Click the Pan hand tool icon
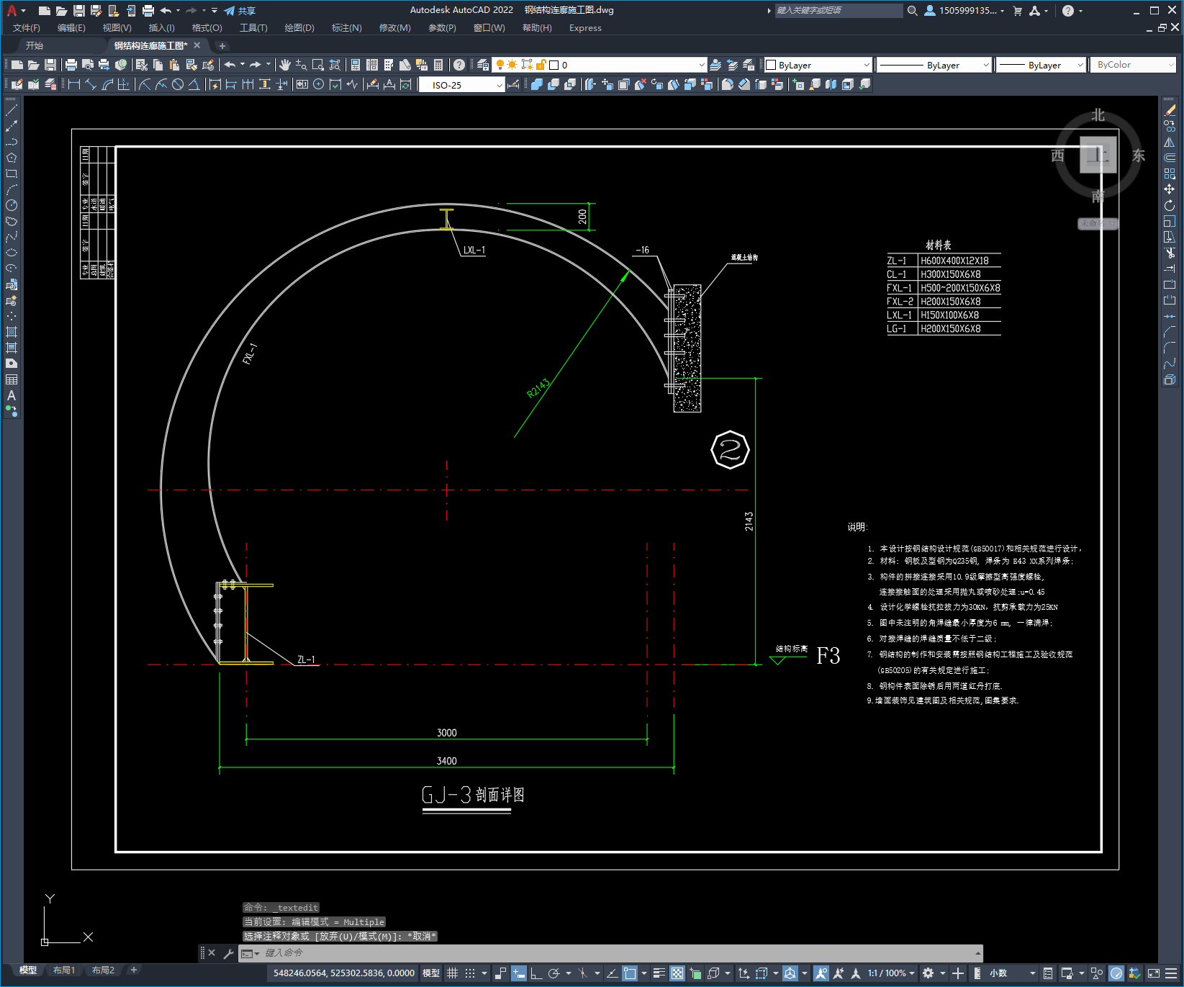 tap(285, 65)
